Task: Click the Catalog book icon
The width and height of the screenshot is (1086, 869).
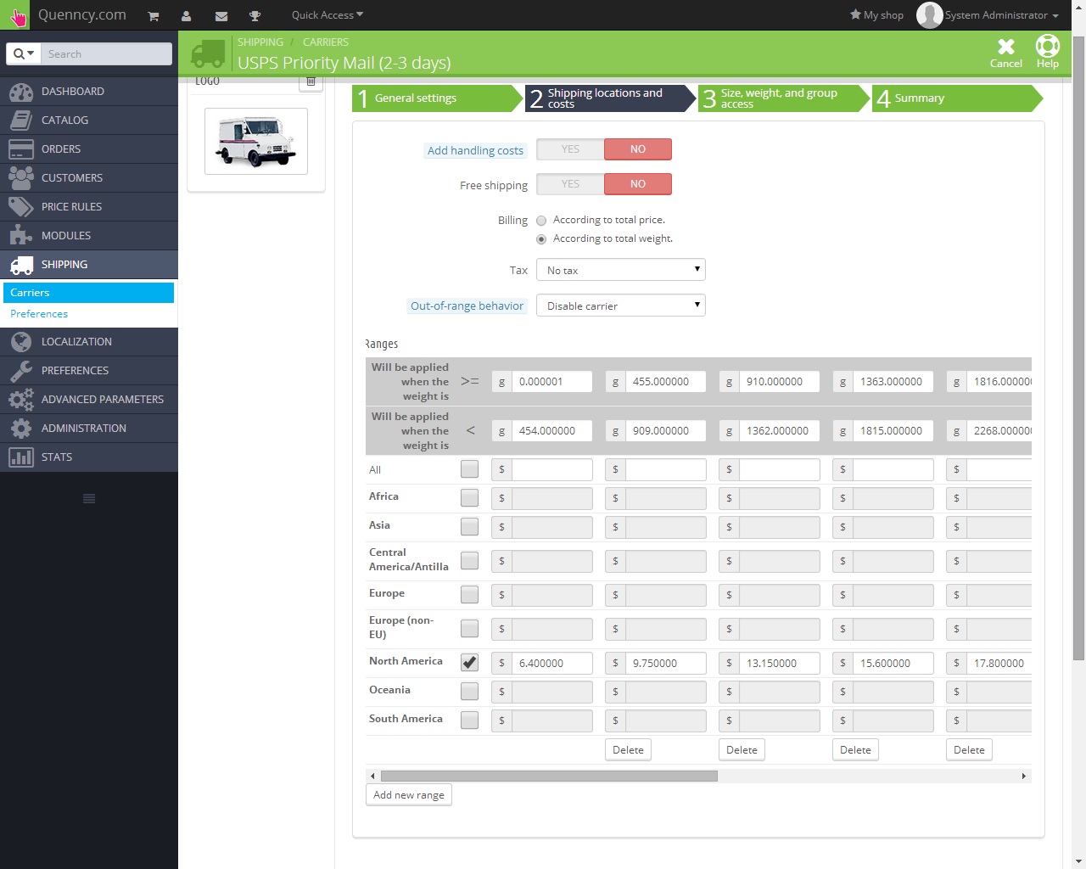Action: click(21, 121)
